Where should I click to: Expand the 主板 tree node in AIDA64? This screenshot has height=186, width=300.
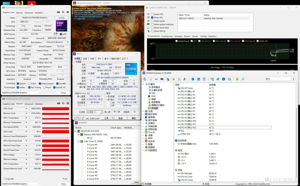[143, 111]
